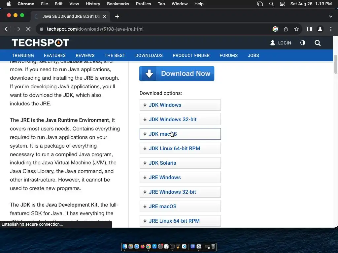
Task: Open THE BEST nav tab
Action: (x=115, y=55)
